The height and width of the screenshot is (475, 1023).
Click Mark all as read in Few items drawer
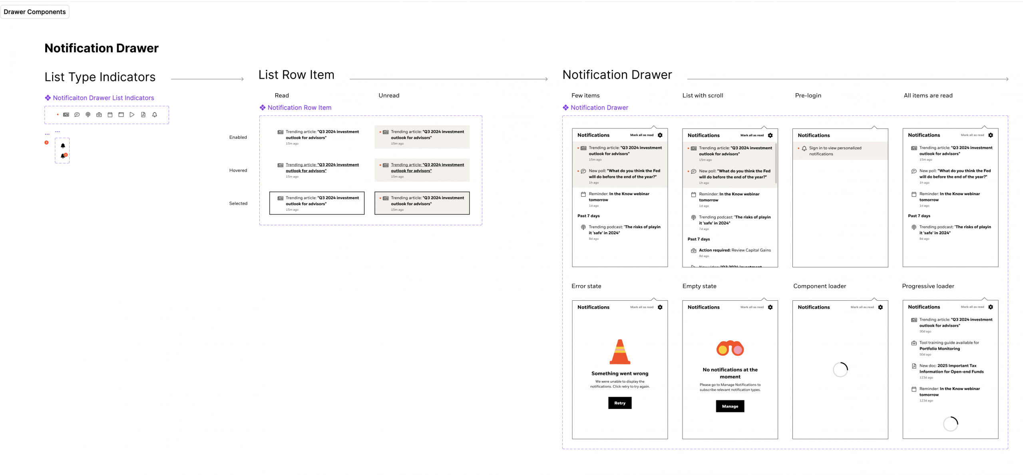[x=642, y=135]
